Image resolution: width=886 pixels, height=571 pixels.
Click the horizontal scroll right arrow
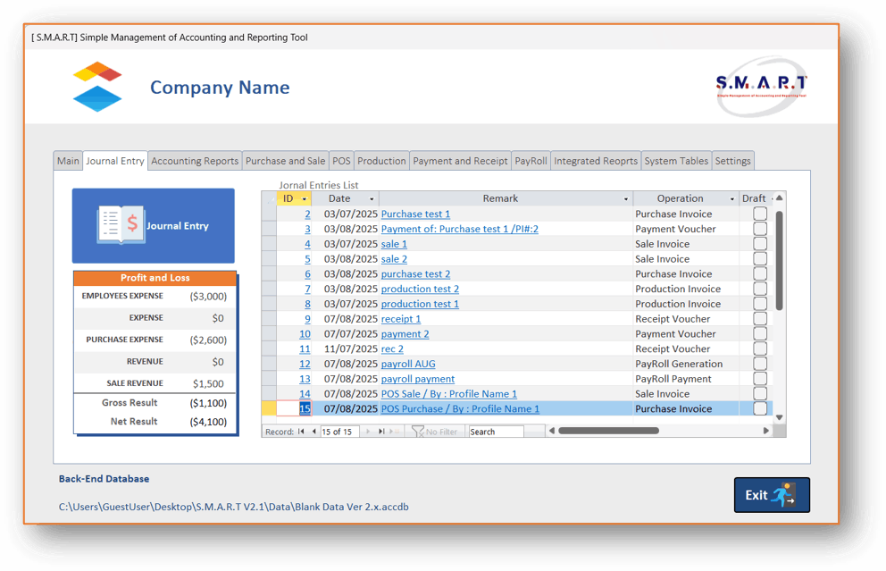click(765, 431)
